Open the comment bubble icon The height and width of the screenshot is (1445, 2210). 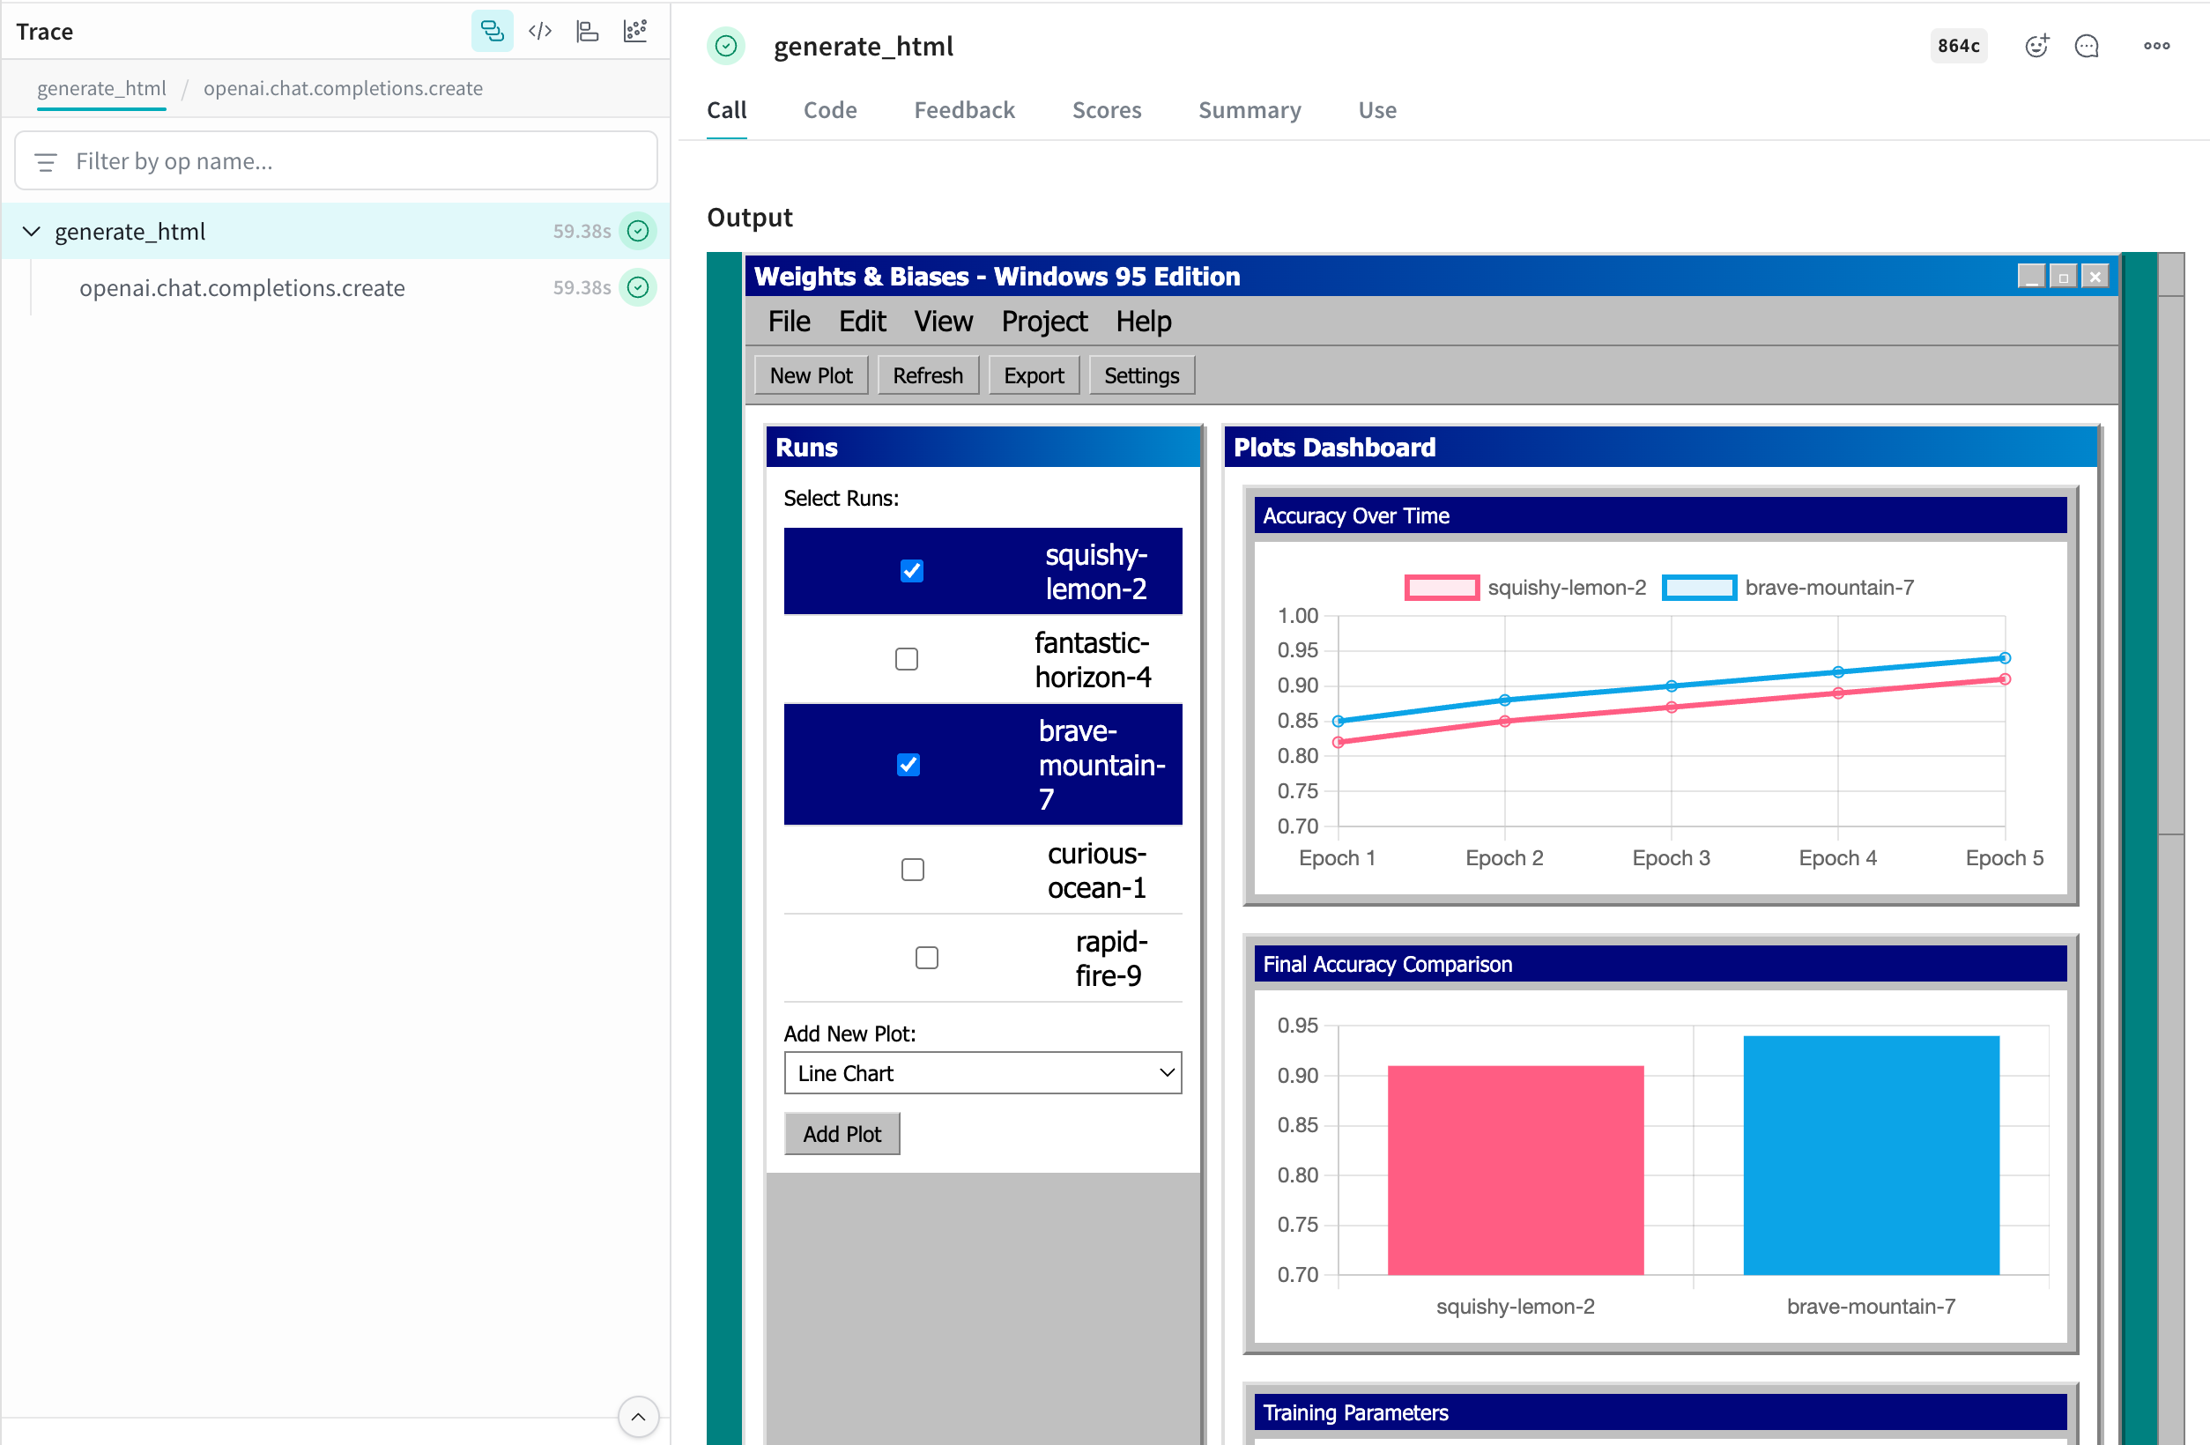point(2087,46)
